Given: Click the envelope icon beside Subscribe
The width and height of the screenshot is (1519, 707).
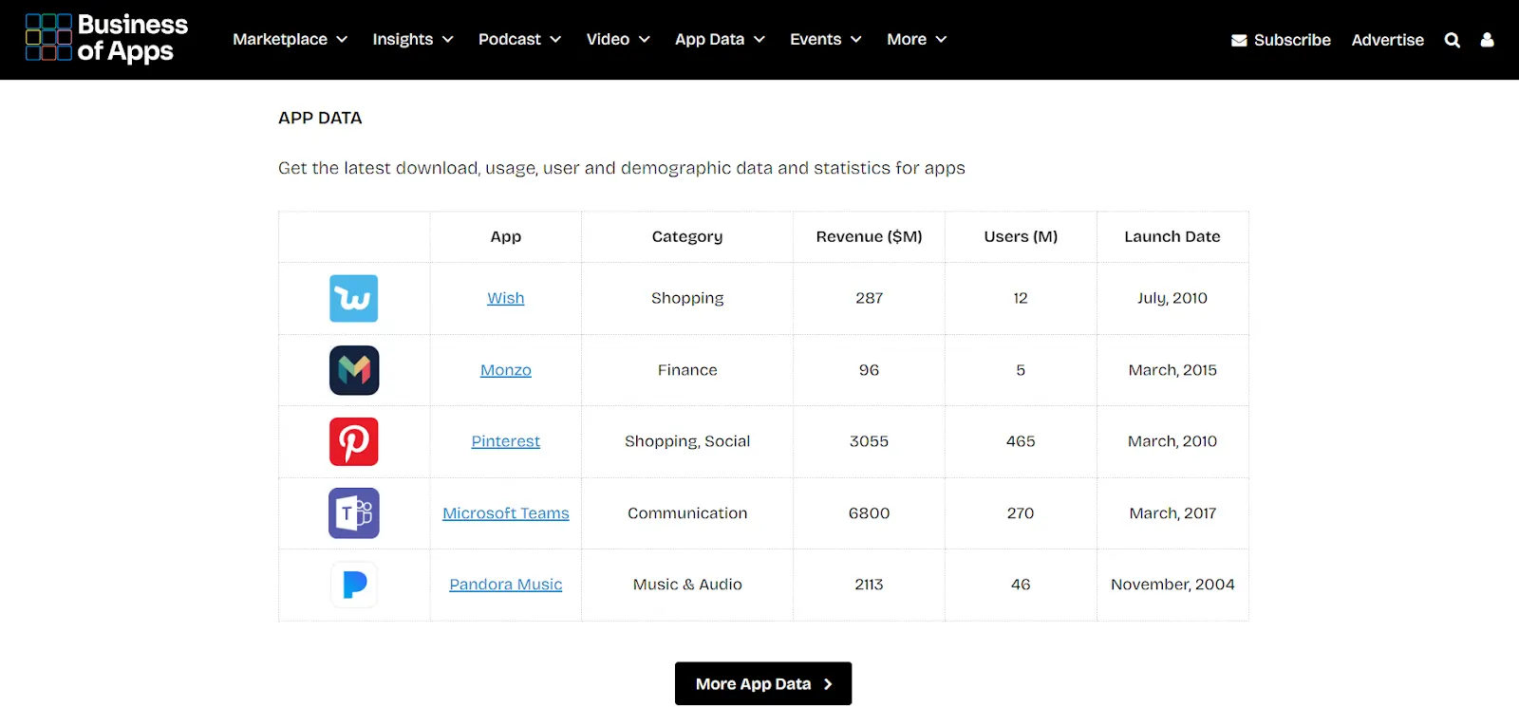Looking at the screenshot, I should (x=1239, y=40).
